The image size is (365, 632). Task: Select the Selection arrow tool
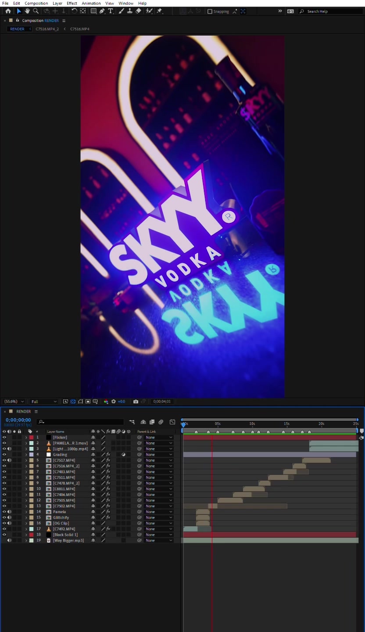coord(19,11)
